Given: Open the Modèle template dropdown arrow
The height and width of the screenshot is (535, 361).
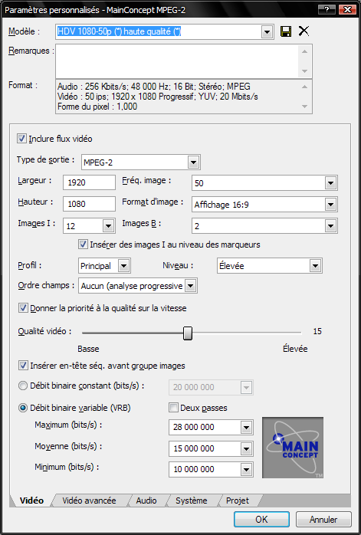Looking at the screenshot, I should pos(267,32).
